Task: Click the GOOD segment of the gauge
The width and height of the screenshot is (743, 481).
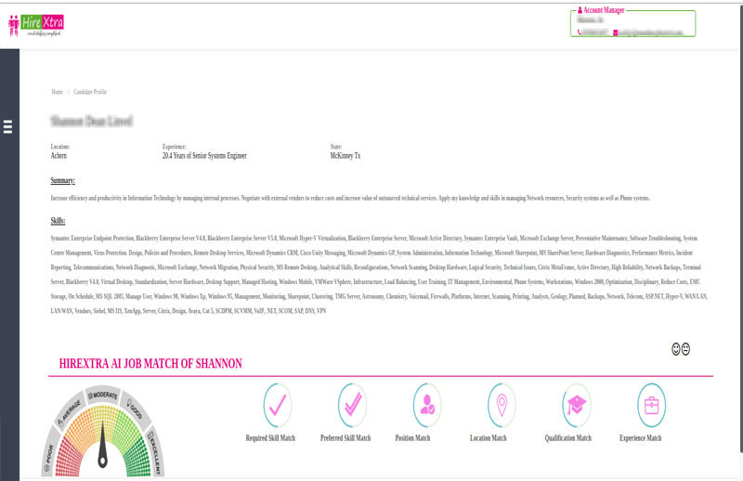Action: [x=135, y=409]
